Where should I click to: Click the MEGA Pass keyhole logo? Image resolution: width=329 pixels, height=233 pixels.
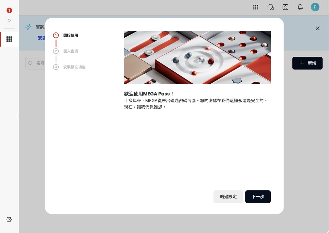point(9,10)
